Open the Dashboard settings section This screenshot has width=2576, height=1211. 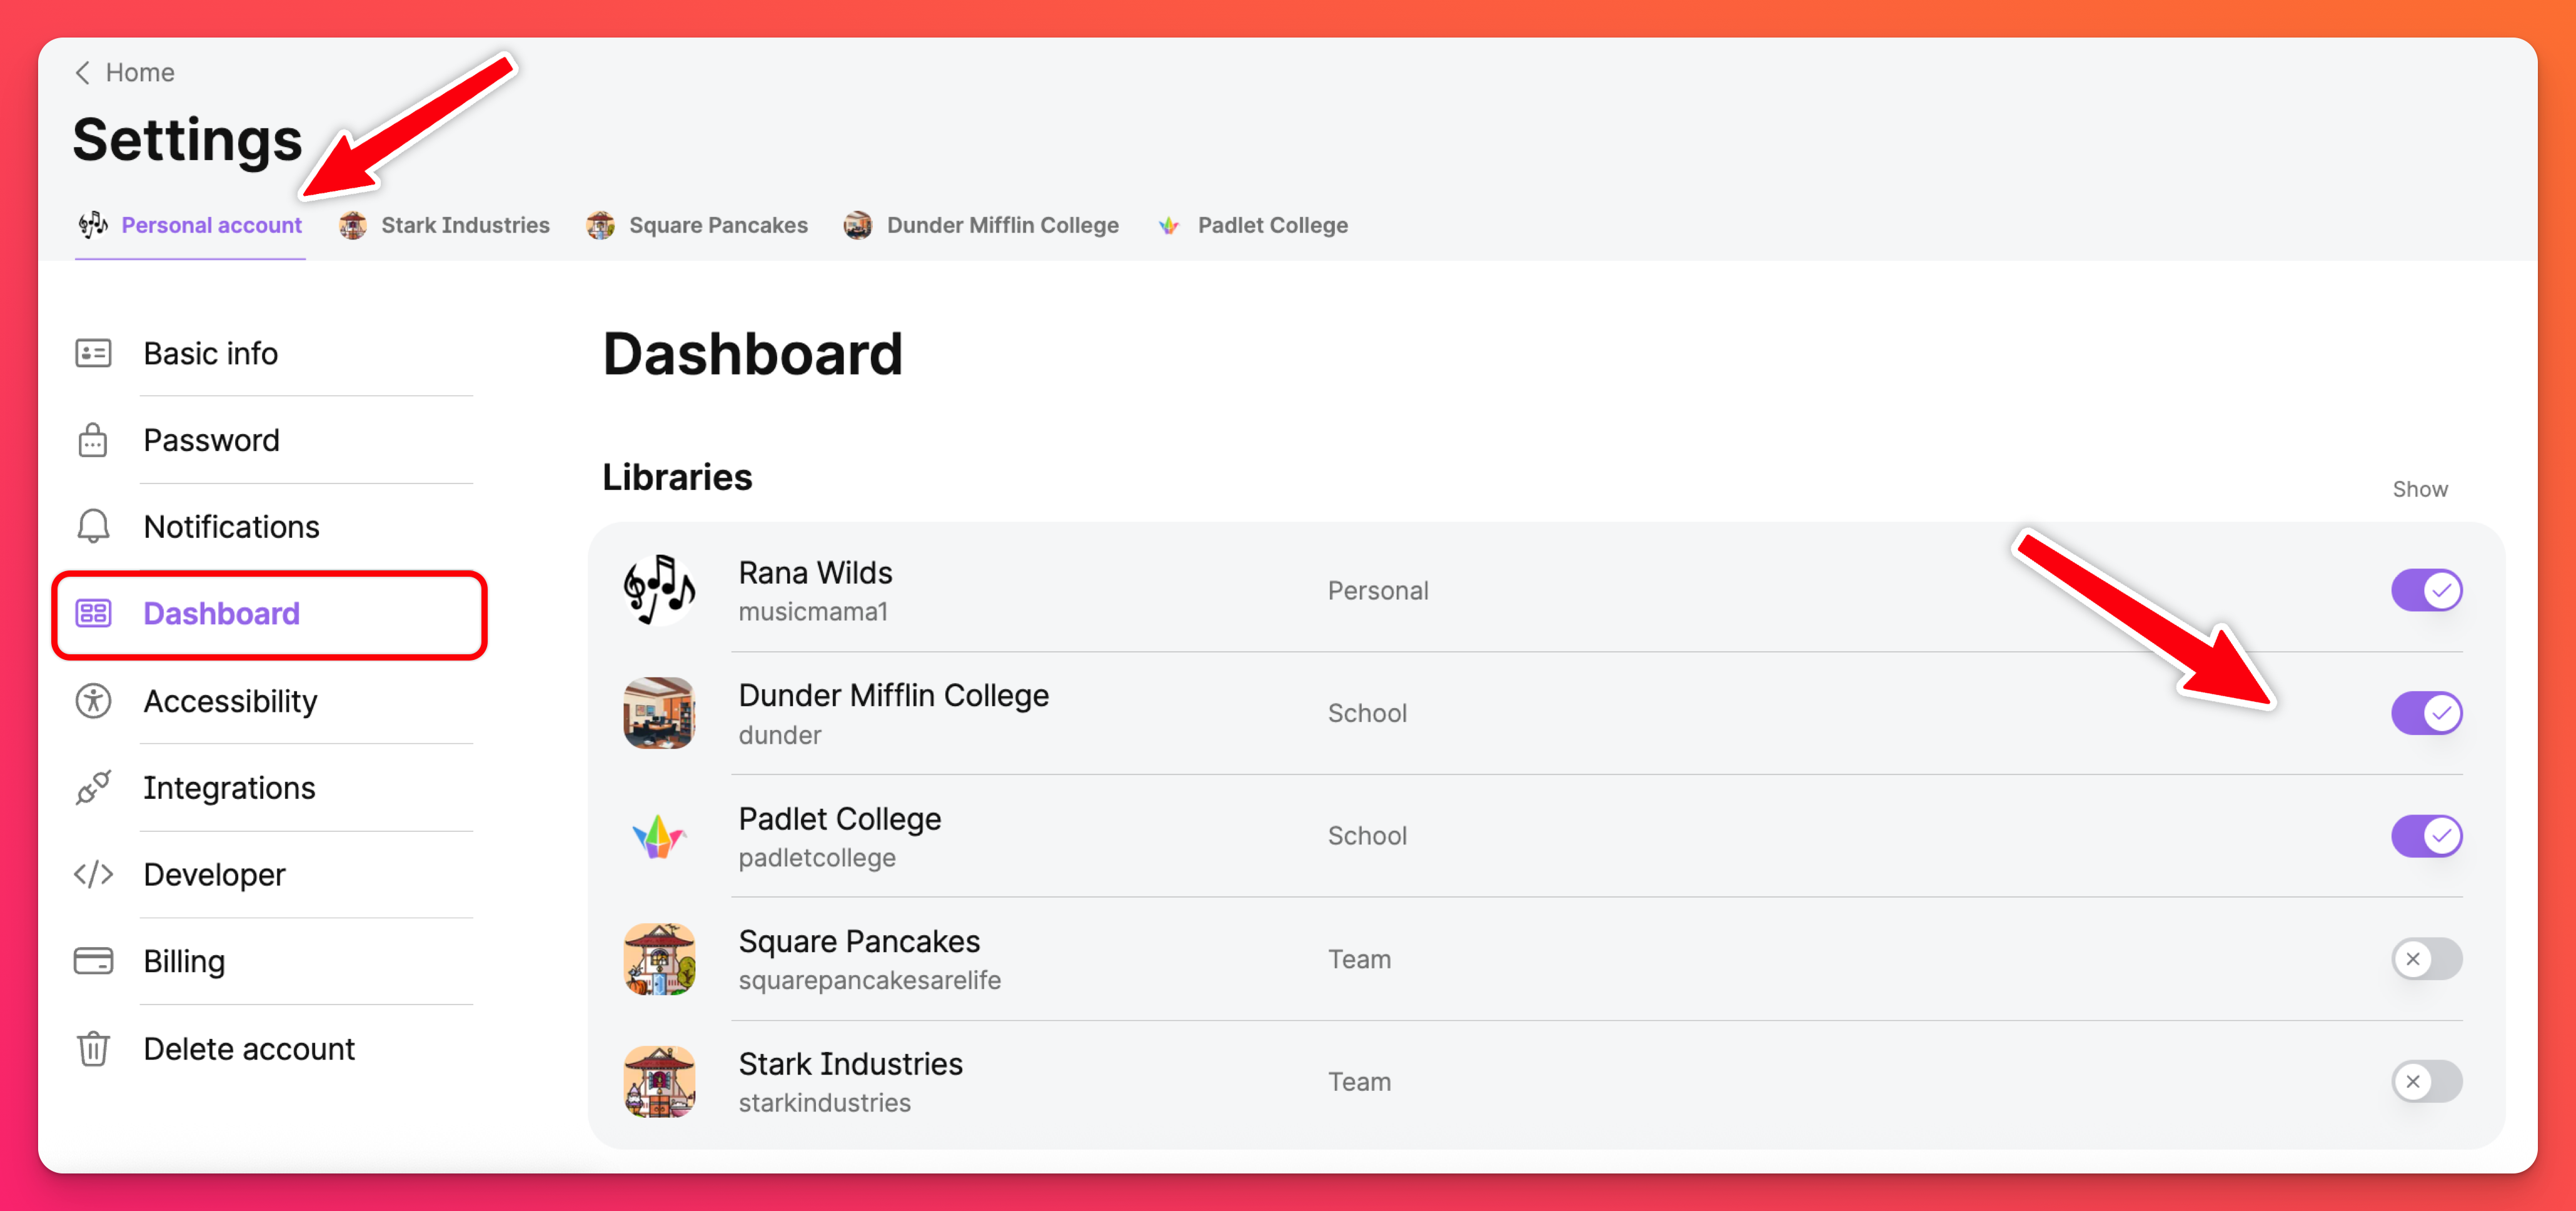coord(221,614)
